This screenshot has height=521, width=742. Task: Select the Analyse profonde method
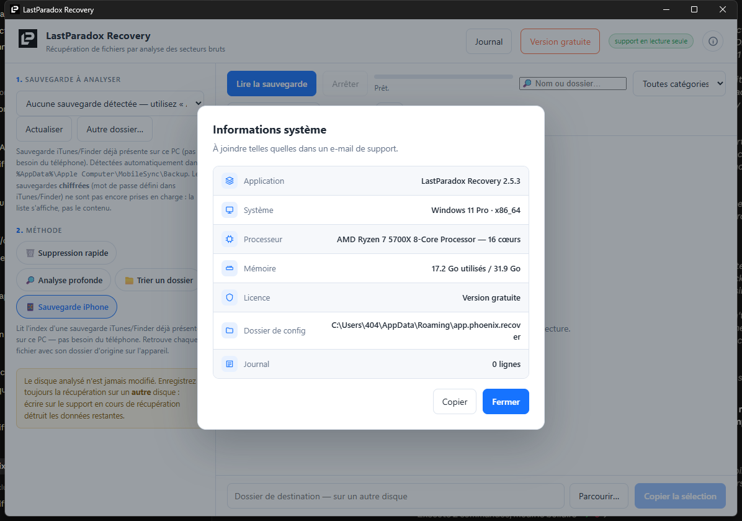(x=63, y=280)
